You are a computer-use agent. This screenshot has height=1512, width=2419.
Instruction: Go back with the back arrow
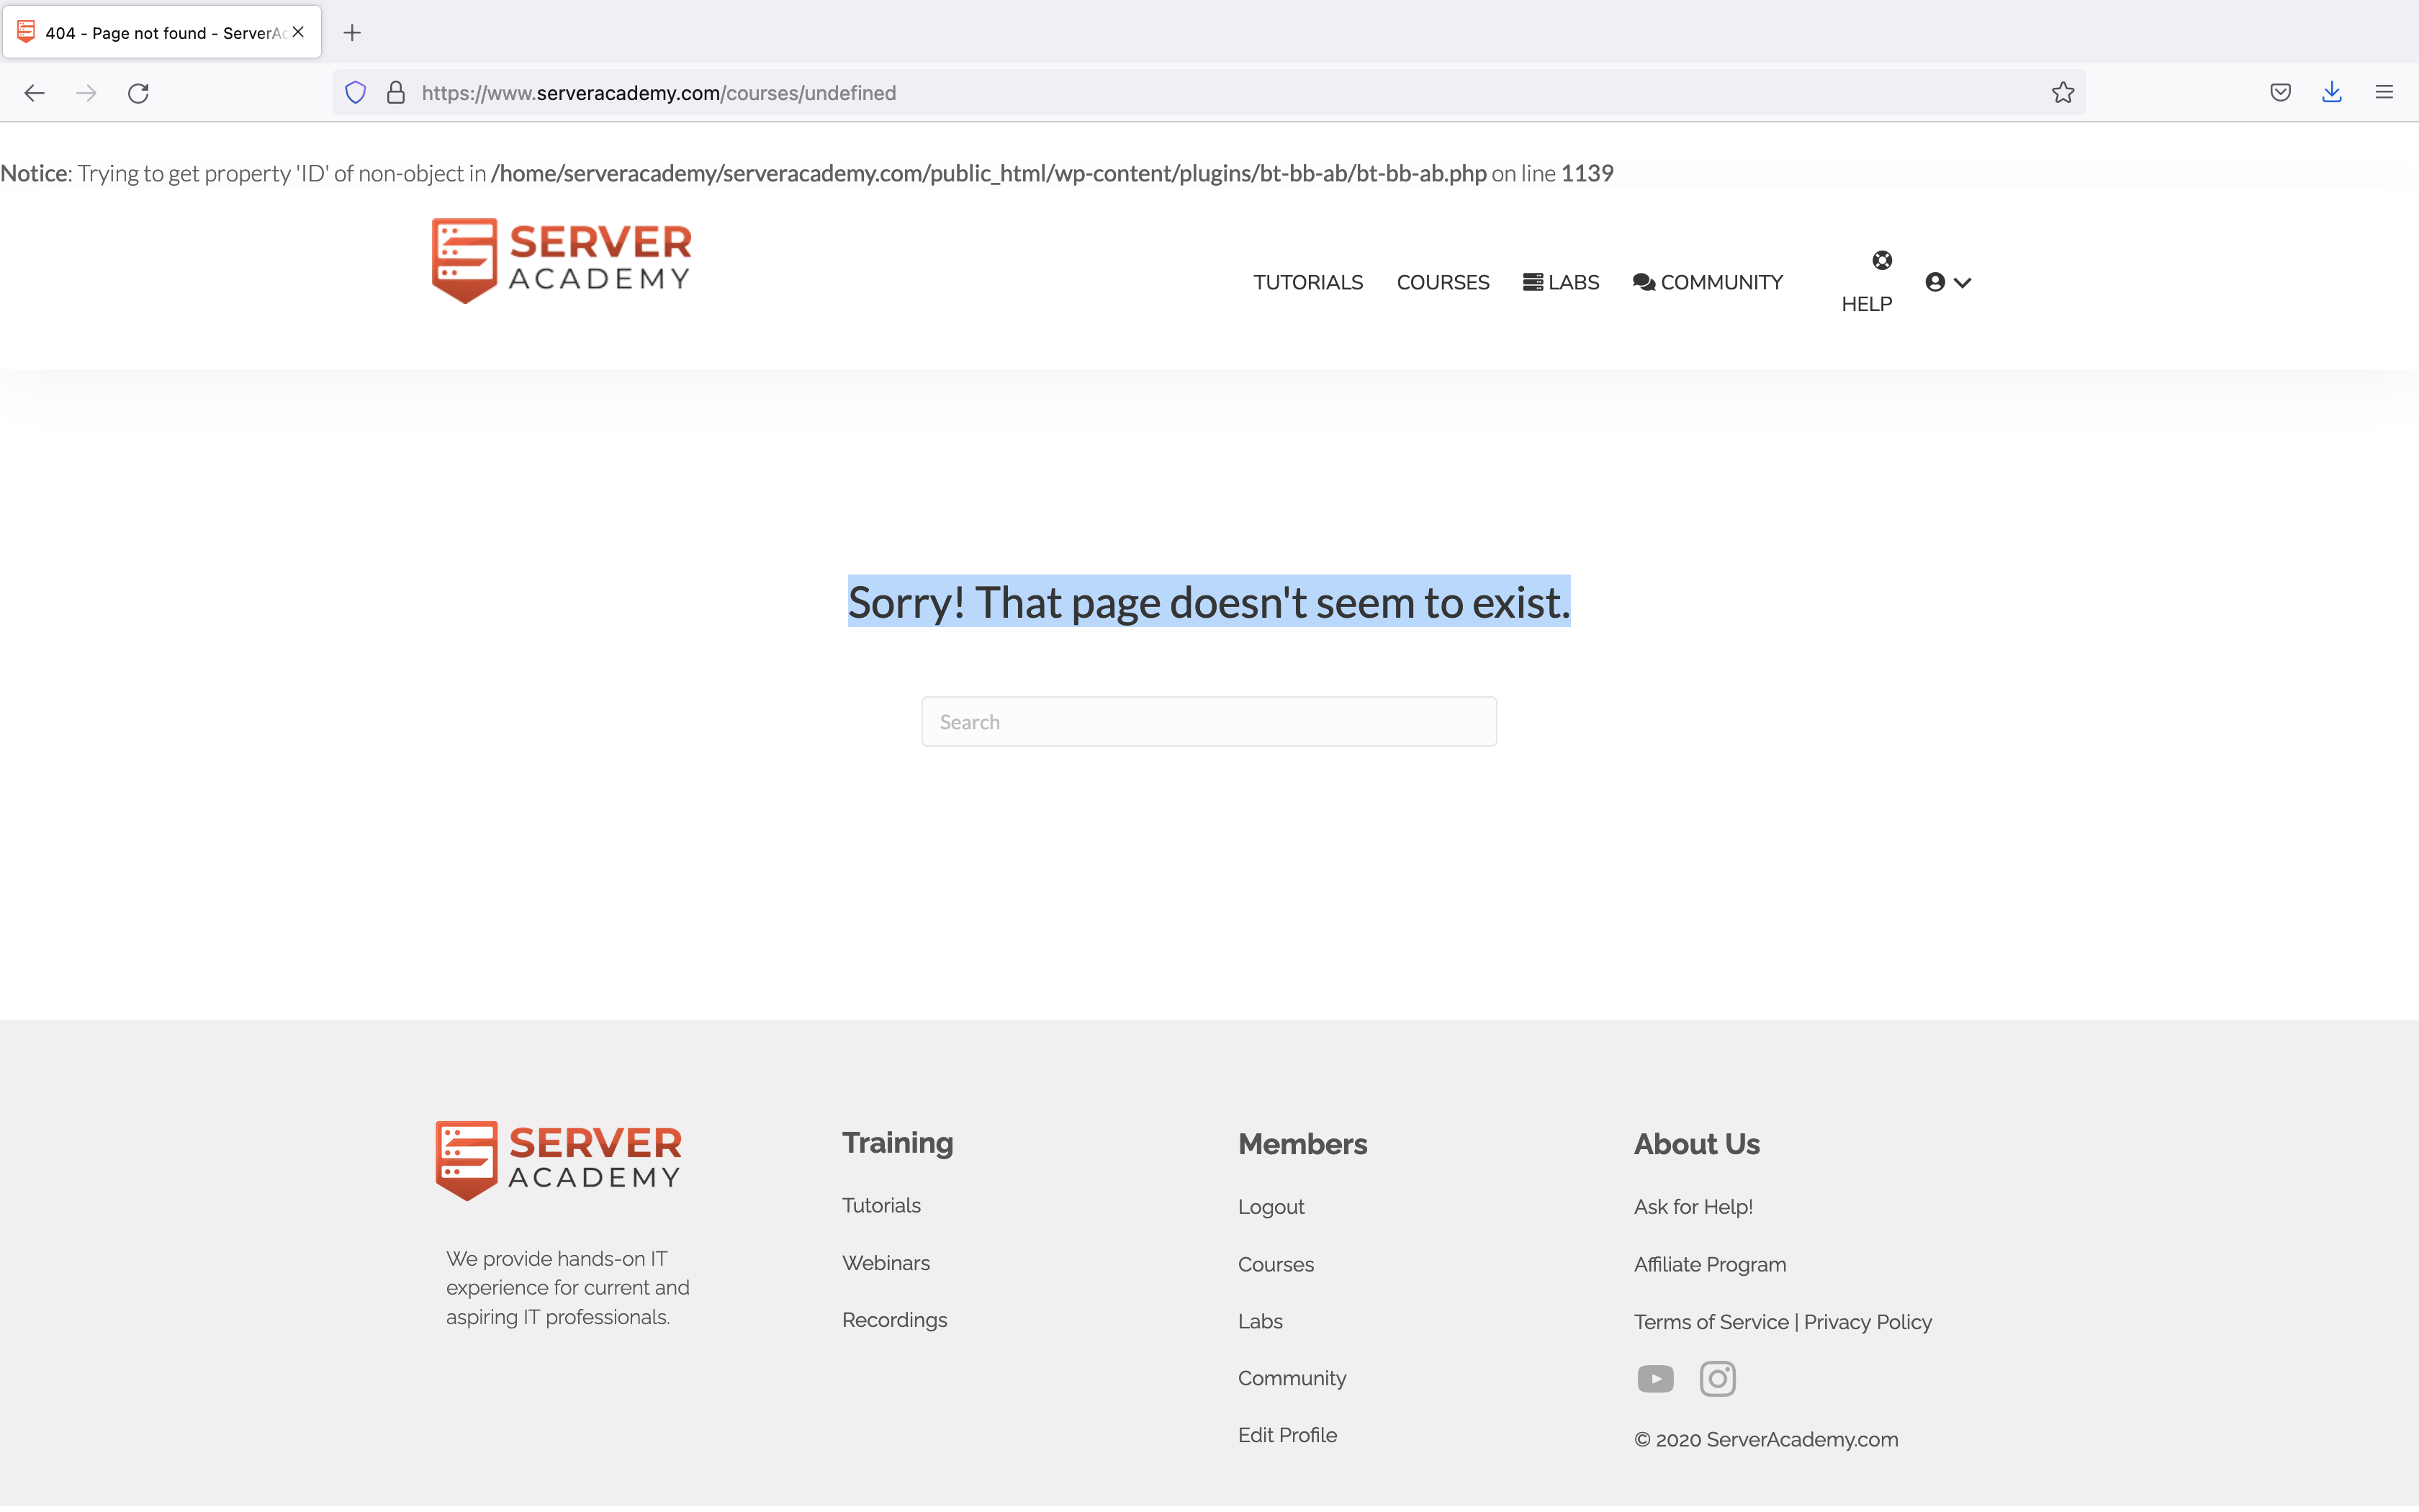[35, 93]
